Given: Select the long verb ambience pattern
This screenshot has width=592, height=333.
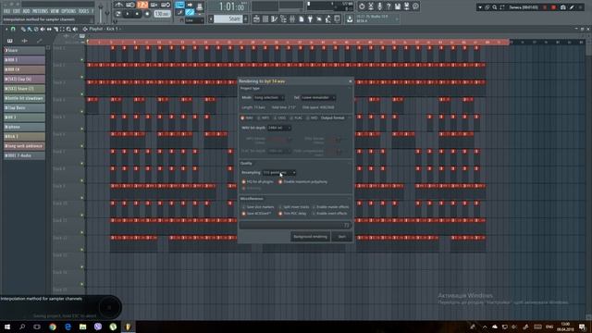Looking at the screenshot, I should tap(24, 146).
